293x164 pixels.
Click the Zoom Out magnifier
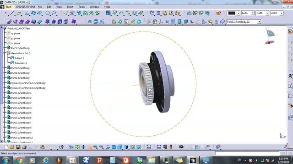click(x=102, y=147)
